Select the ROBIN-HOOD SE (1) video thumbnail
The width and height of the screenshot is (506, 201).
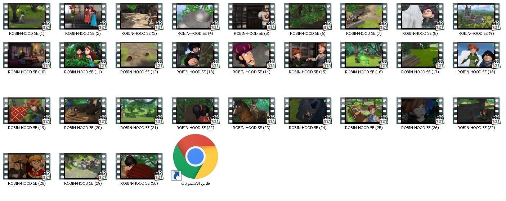[x=27, y=17]
